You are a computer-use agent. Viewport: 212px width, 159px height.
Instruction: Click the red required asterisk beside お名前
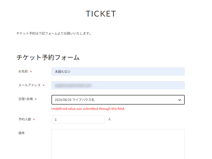31,72
